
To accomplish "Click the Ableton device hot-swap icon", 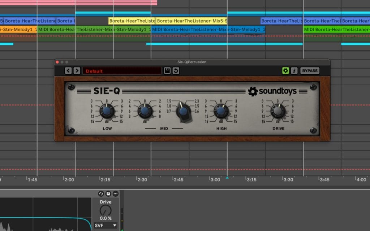I will [x=101, y=194].
